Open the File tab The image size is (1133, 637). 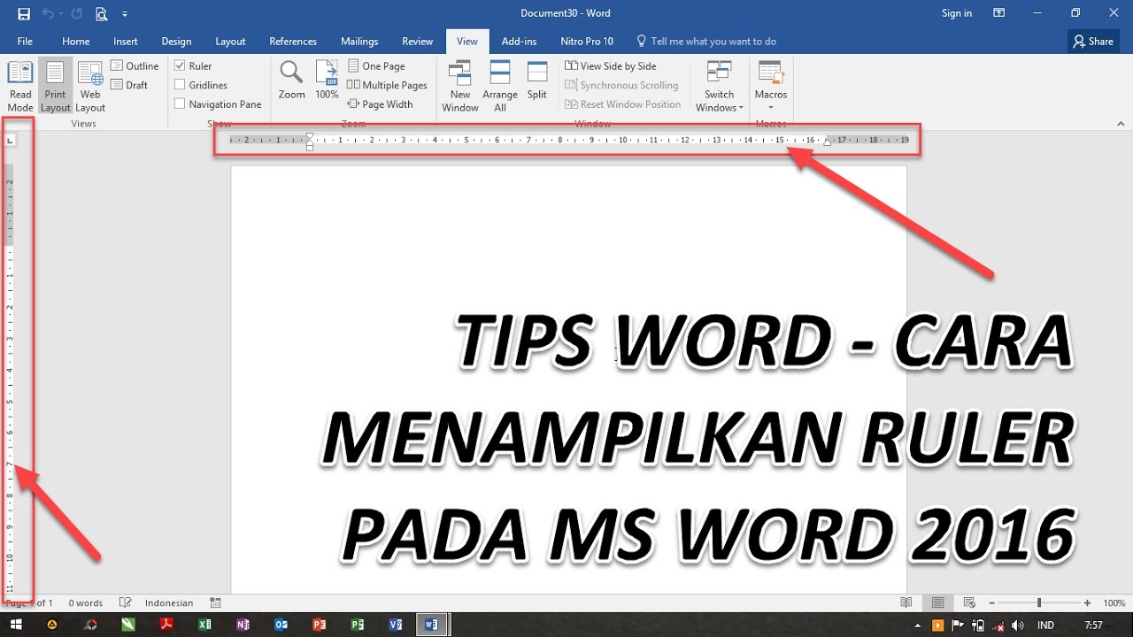pyautogui.click(x=25, y=42)
